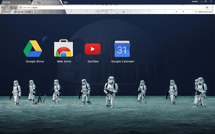Open the Downloads - Google bookmark

click(21, 12)
